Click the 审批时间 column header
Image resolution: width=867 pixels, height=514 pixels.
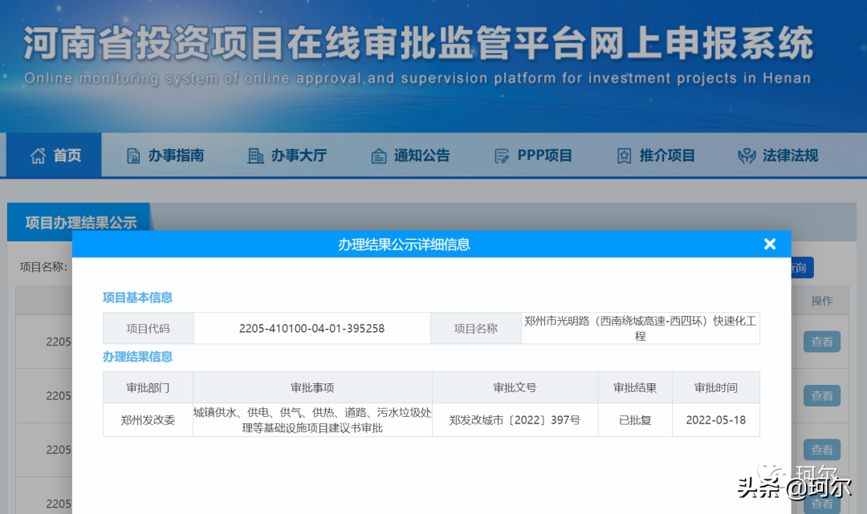[716, 387]
